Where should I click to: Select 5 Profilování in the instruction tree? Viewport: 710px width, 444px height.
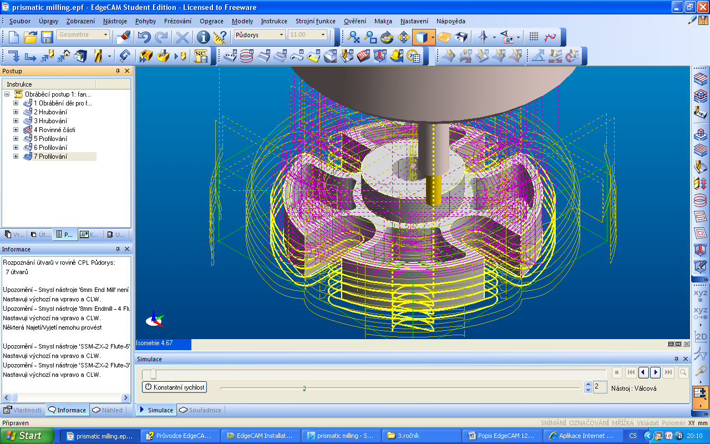50,139
